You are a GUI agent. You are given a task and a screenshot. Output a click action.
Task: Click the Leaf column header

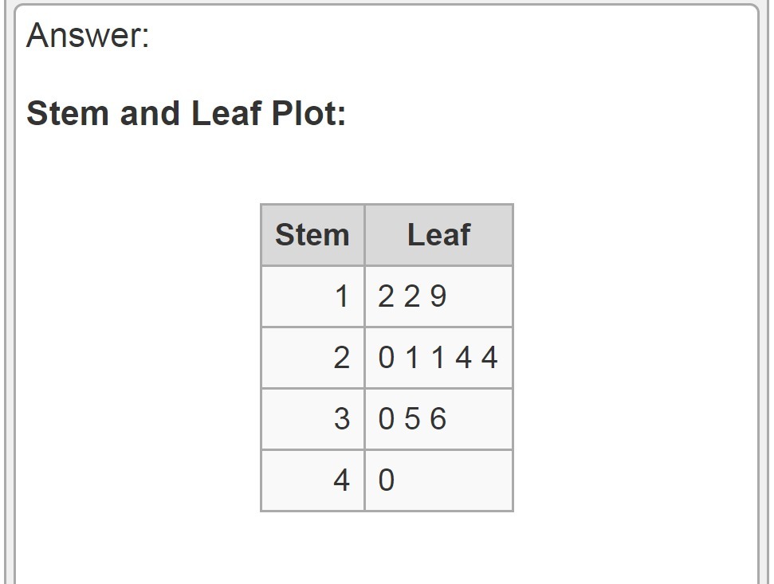(439, 235)
